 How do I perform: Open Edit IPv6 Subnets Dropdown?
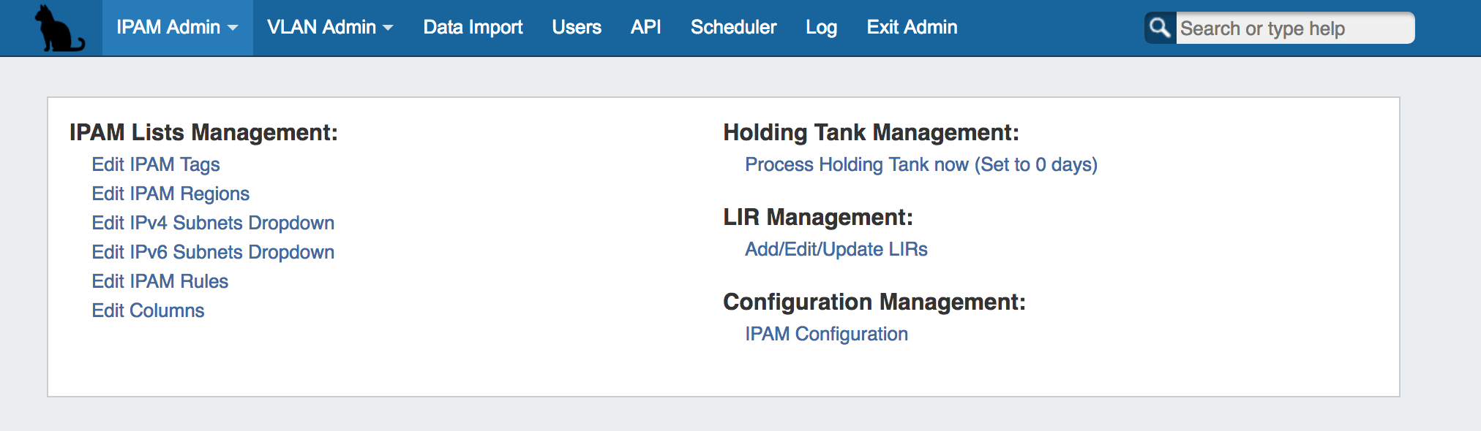click(213, 252)
